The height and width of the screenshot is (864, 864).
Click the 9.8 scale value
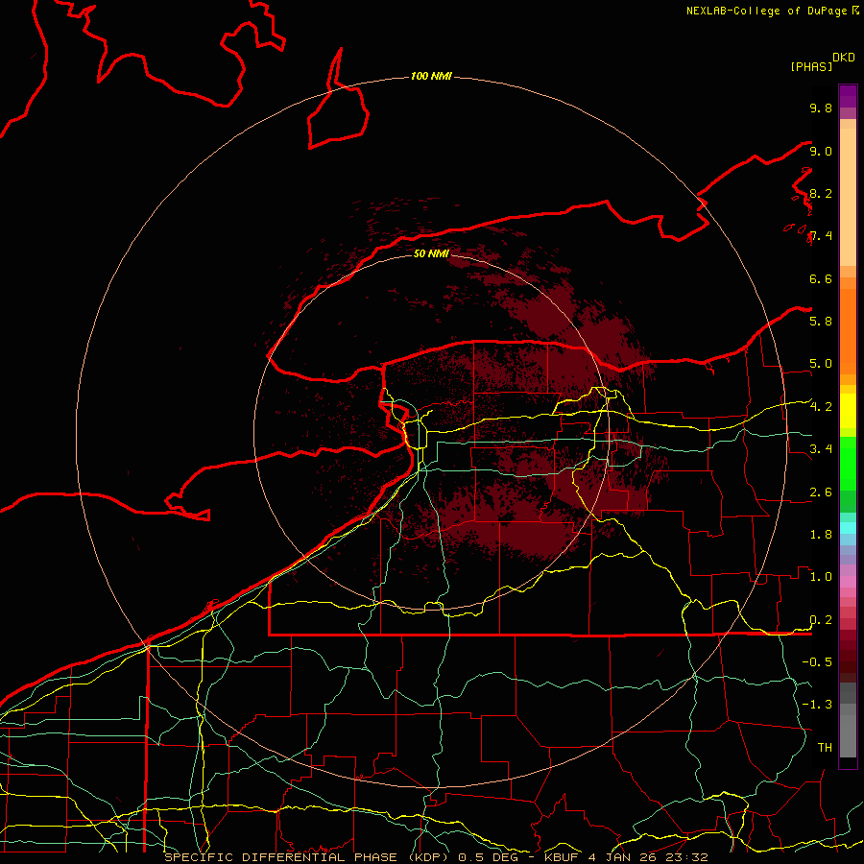coord(821,108)
